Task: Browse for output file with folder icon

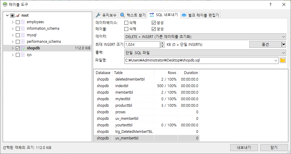Action: 283,60
